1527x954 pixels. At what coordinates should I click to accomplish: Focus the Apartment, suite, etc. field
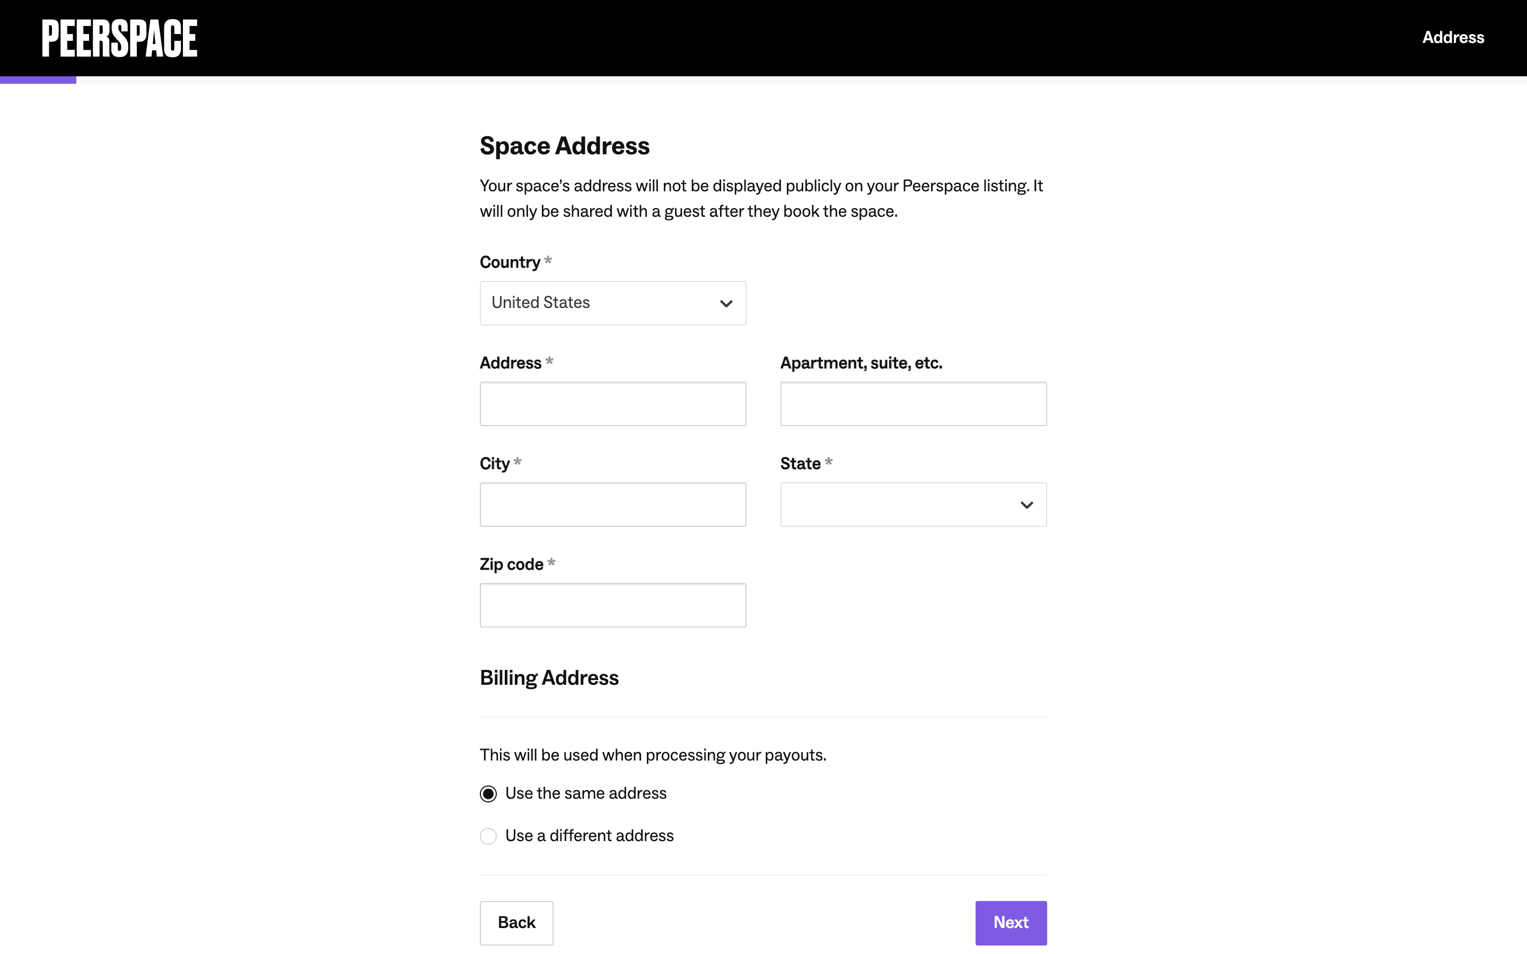pos(912,404)
